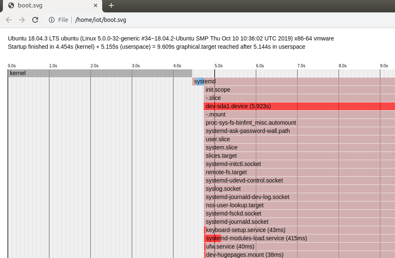Screen dimensions: 395x258
Task: Close the boot.svg tab
Action: click(x=96, y=5)
